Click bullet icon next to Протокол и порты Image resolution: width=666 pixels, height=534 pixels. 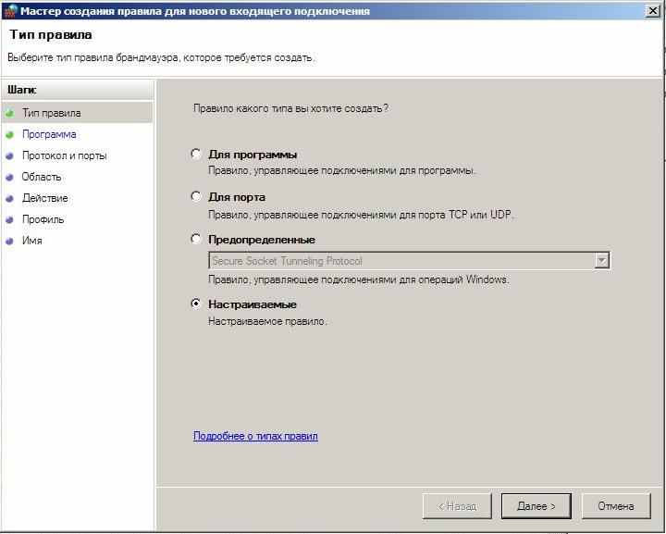click(10, 155)
